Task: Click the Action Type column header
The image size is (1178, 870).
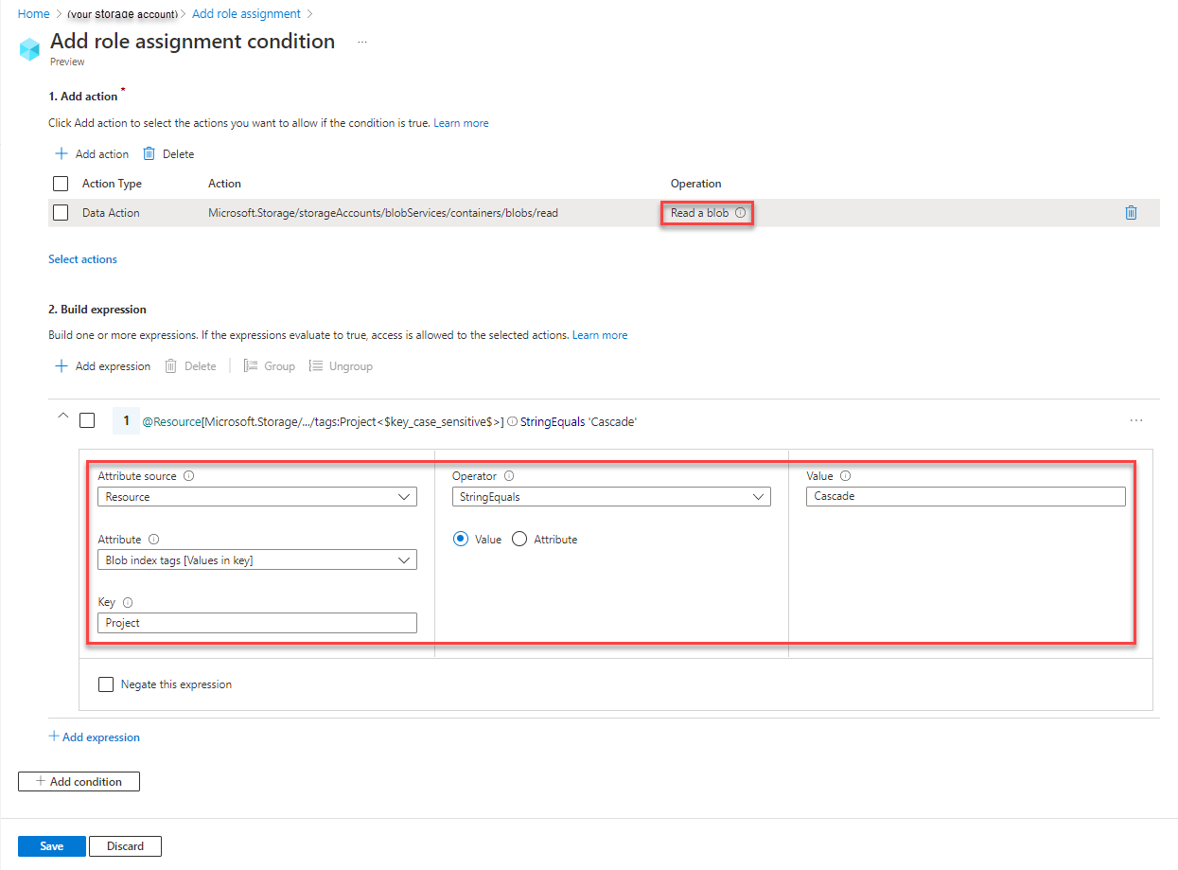Action: pyautogui.click(x=112, y=184)
